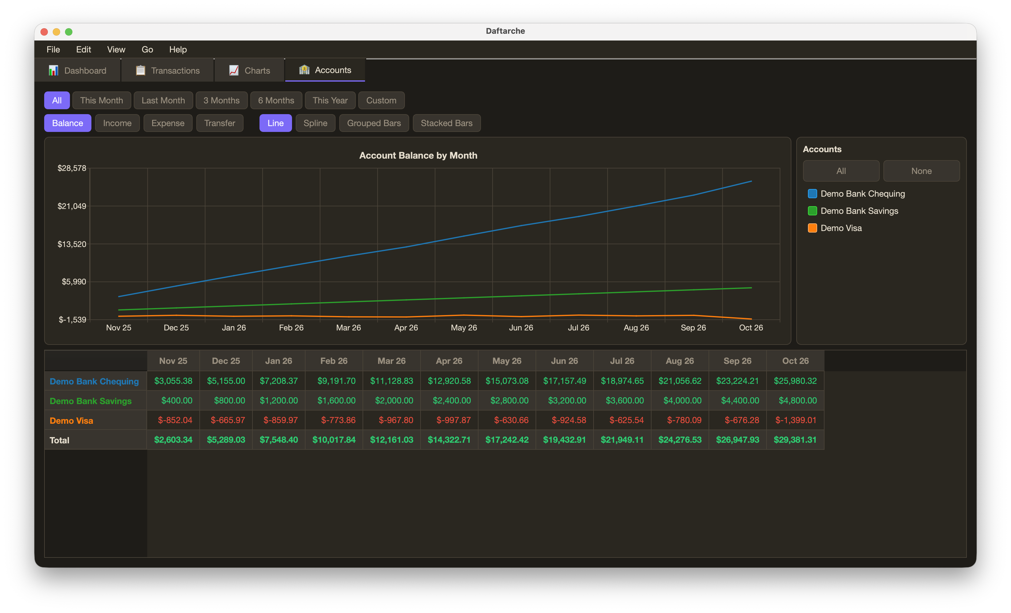
Task: Select the Demo Visa table row header
Action: [x=96, y=421]
